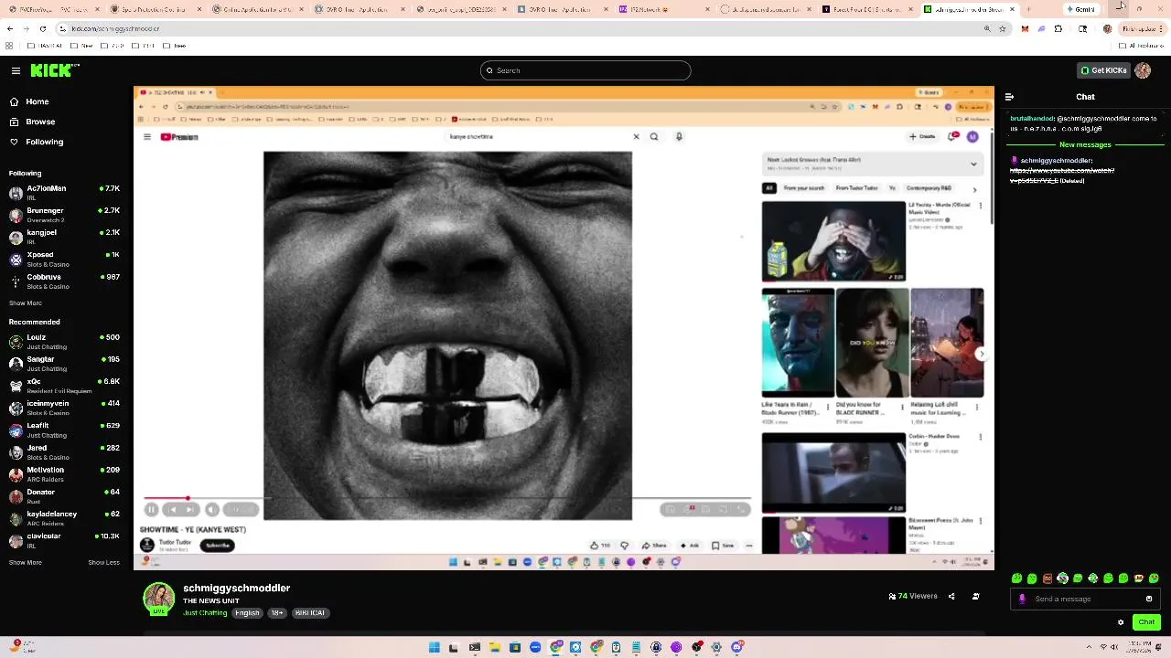Open the profile avatar menu beside Get KICKs
The image size is (1171, 658).
tap(1143, 70)
